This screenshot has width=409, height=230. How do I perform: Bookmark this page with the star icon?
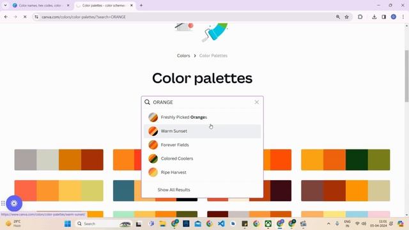click(x=346, y=17)
